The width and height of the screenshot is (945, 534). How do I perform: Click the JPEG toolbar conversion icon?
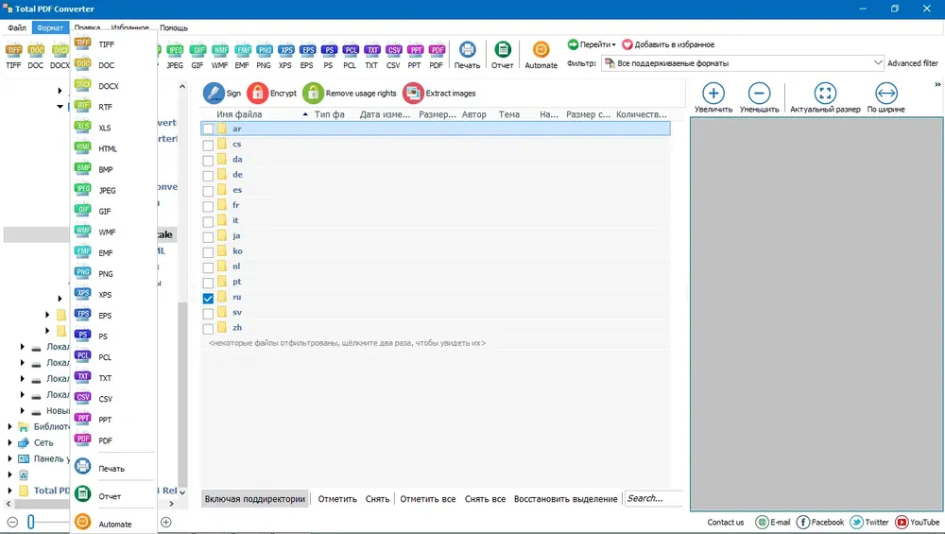[x=175, y=56]
